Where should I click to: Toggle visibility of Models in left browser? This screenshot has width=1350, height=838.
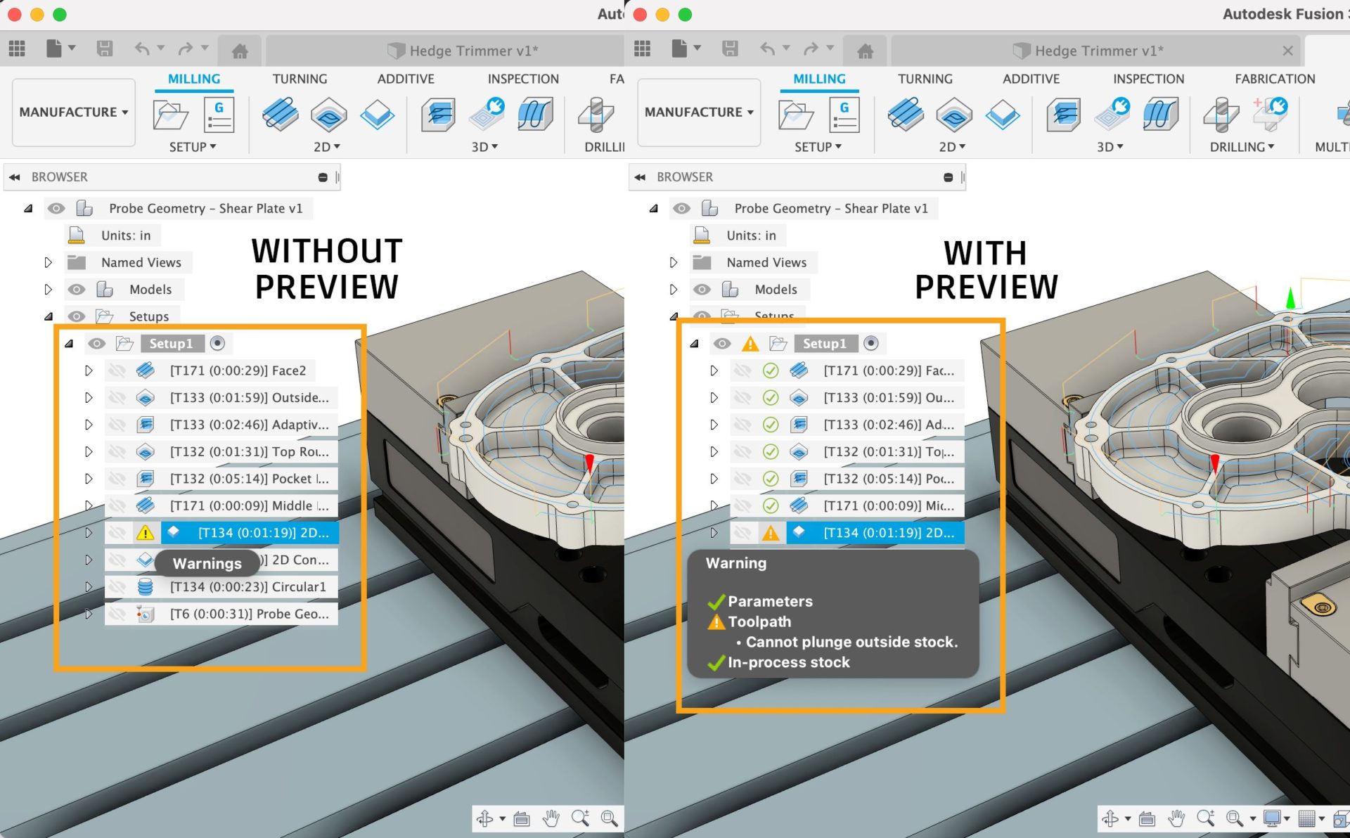click(x=77, y=290)
